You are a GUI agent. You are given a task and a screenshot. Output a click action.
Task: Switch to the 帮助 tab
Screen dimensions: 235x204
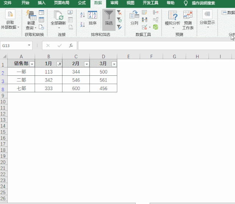tap(171, 3)
